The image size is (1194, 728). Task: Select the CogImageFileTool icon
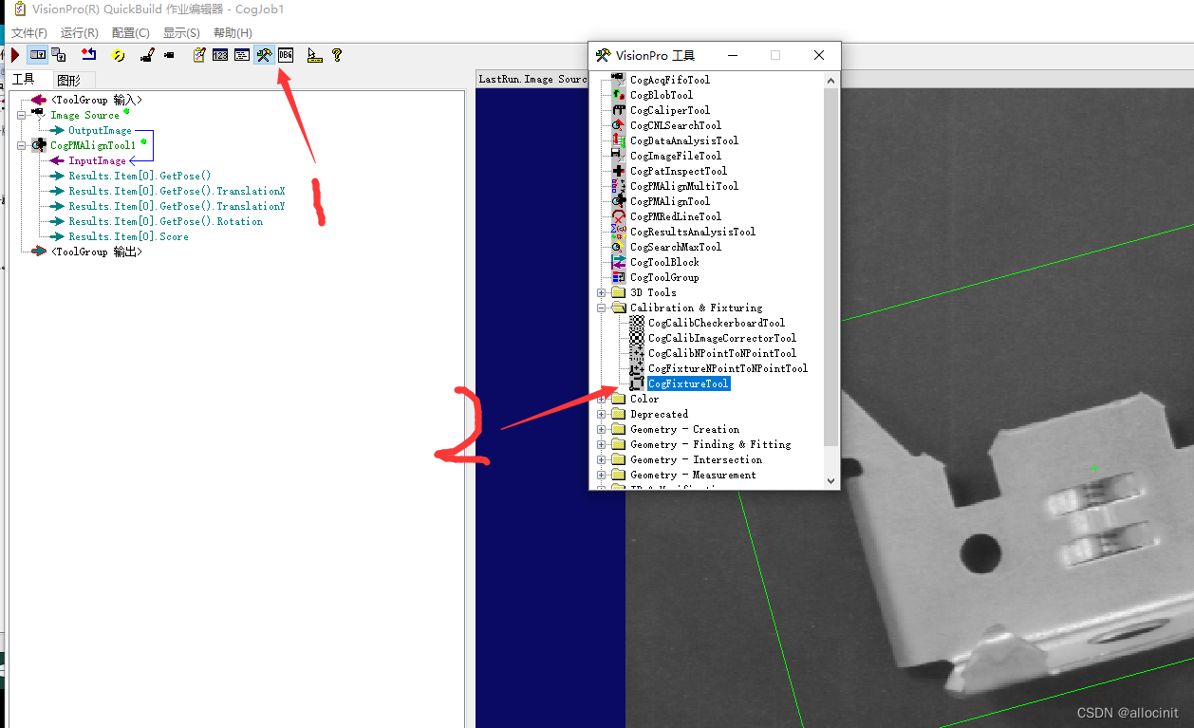tap(617, 156)
